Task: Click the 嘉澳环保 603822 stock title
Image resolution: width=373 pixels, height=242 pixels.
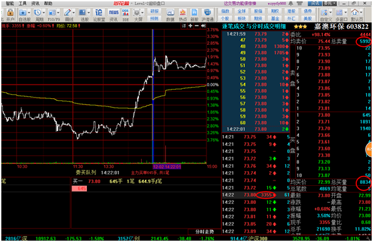Action: click(341, 27)
